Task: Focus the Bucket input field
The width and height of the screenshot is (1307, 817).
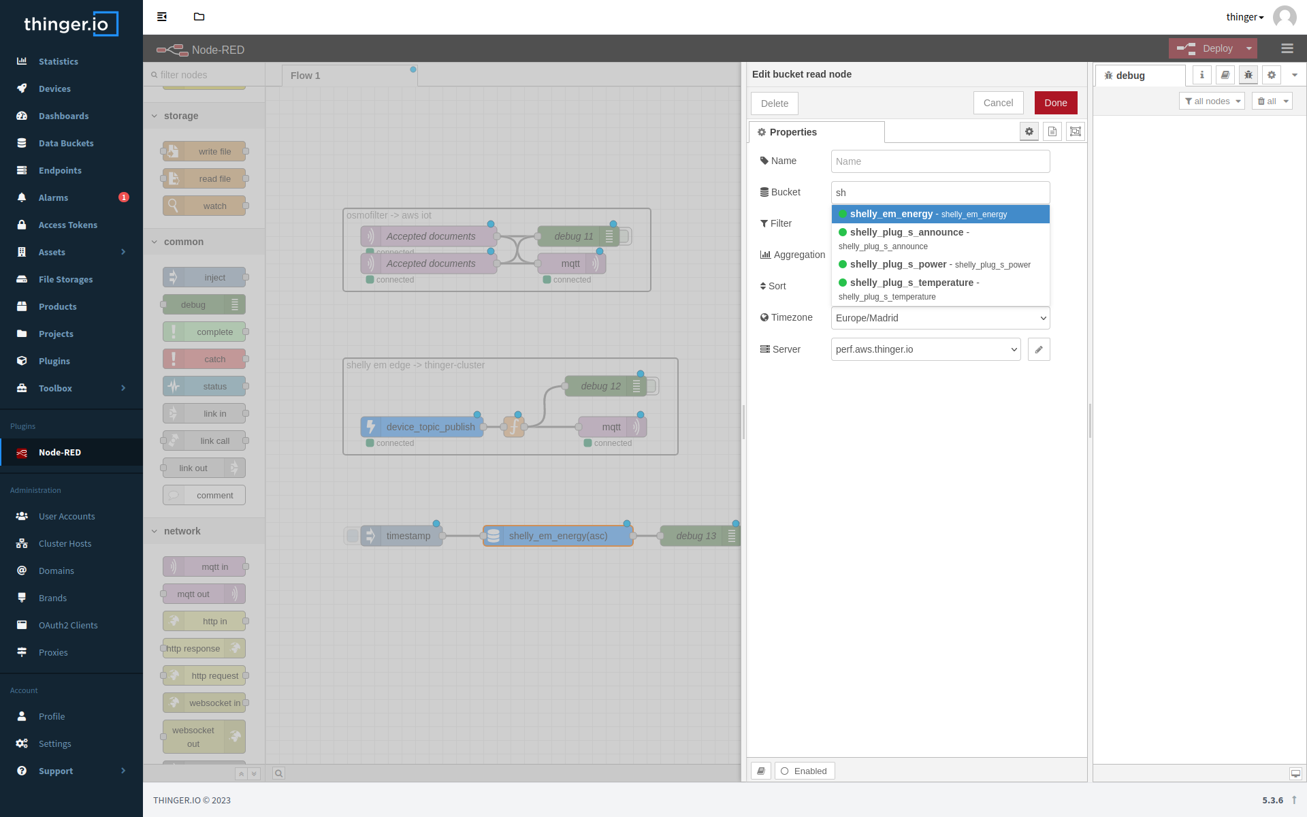Action: coord(940,193)
